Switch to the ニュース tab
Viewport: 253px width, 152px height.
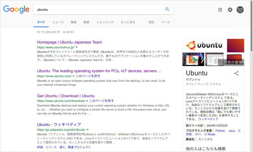58,22
